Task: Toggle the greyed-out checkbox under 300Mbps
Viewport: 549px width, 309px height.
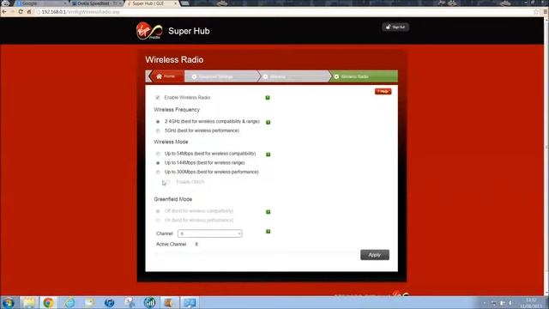Action: (168, 182)
